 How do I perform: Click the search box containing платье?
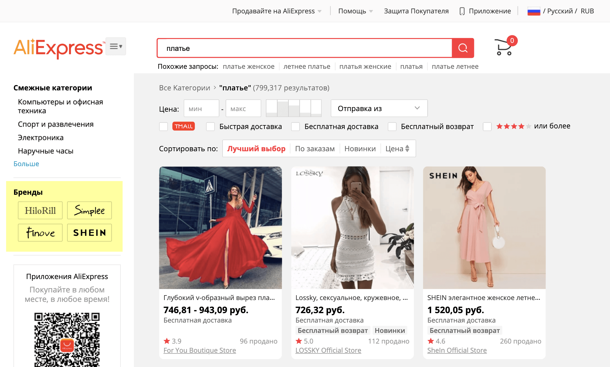click(304, 48)
